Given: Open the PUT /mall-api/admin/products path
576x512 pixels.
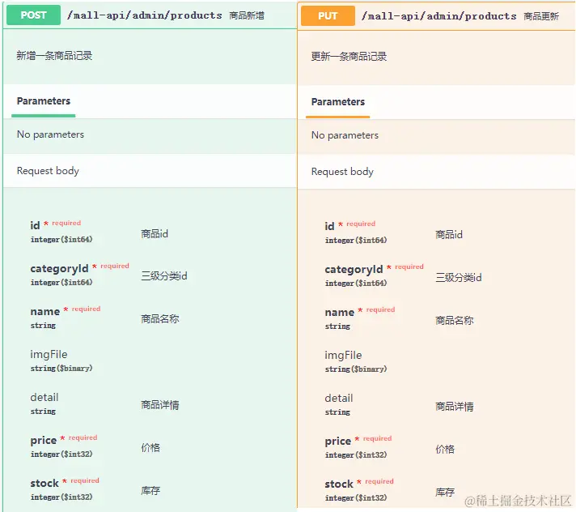Looking at the screenshot, I should click(x=439, y=16).
